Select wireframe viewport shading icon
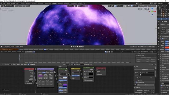This screenshot has height=95, width=169. coord(127,6)
